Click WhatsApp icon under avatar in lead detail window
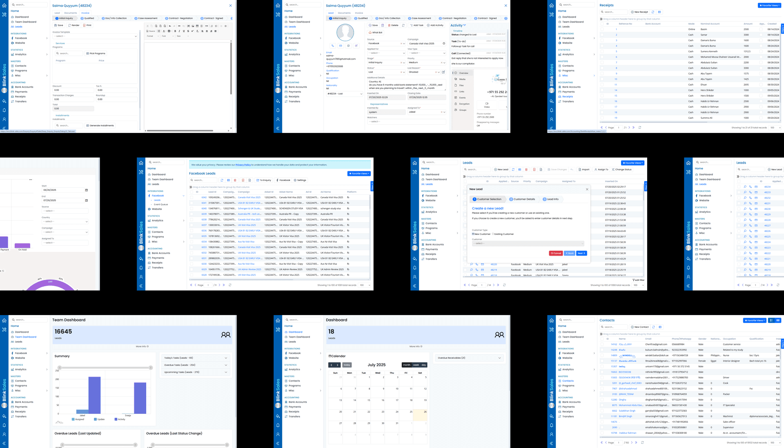The height and width of the screenshot is (448, 784). tap(348, 46)
